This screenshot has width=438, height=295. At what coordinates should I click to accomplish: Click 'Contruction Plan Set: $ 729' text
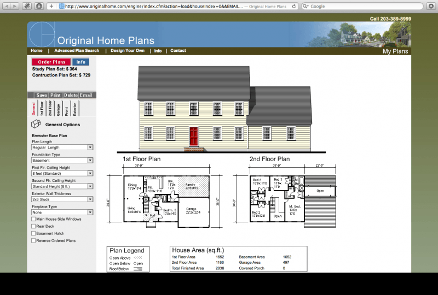click(61, 75)
